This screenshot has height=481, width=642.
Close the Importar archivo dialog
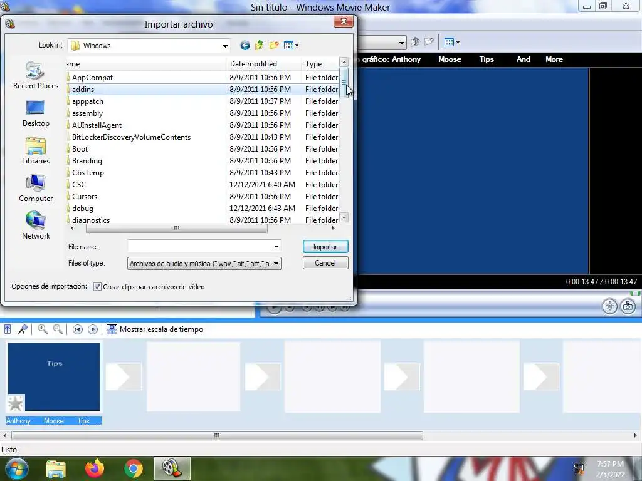[x=344, y=21]
